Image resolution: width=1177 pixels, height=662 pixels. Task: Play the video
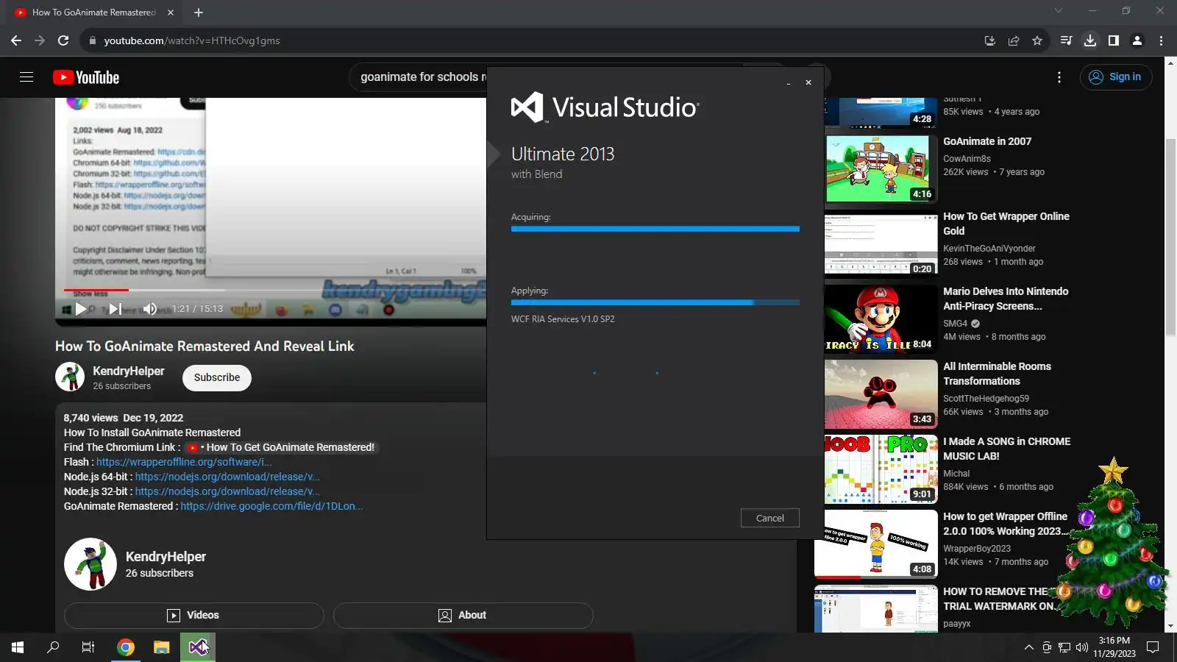coord(81,309)
